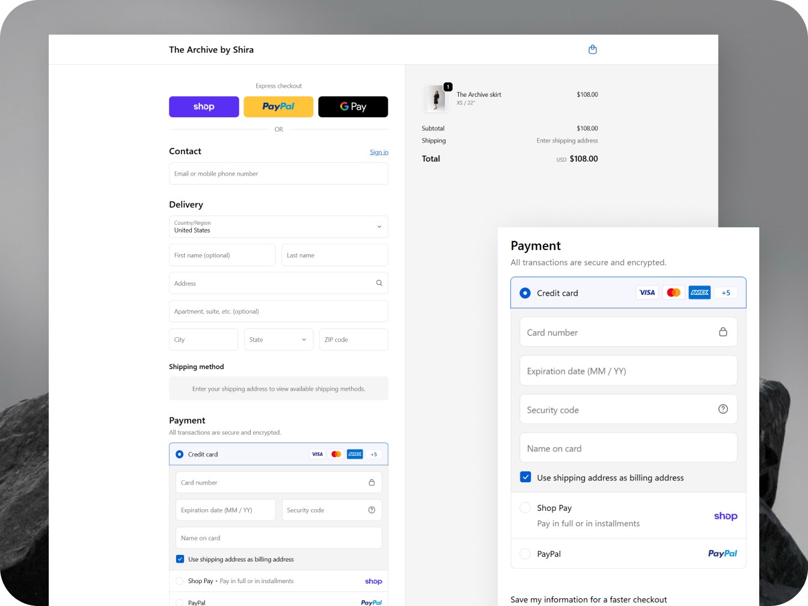The height and width of the screenshot is (606, 808).
Task: Uncheck billing address checkbox in main form
Action: (180, 559)
